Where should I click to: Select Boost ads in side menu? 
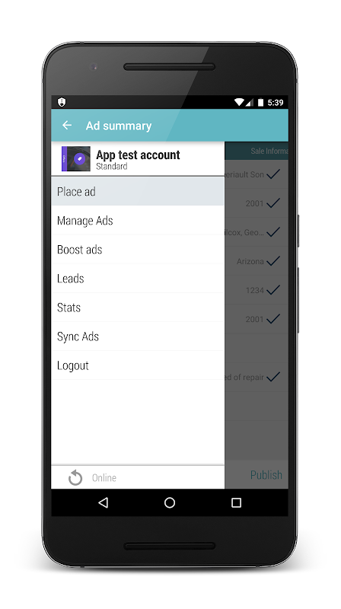click(138, 250)
